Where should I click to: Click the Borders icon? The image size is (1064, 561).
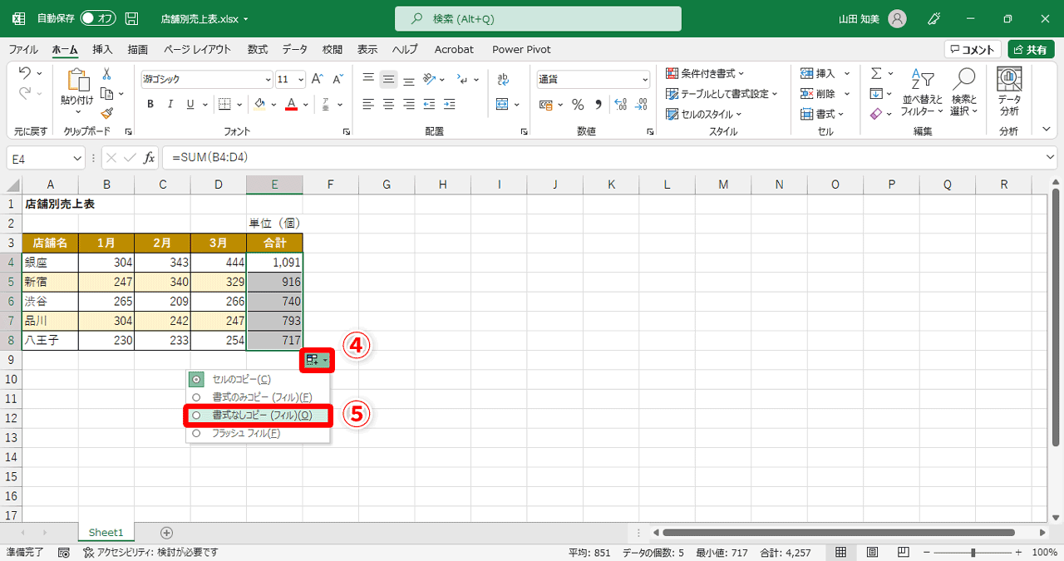[x=223, y=104]
